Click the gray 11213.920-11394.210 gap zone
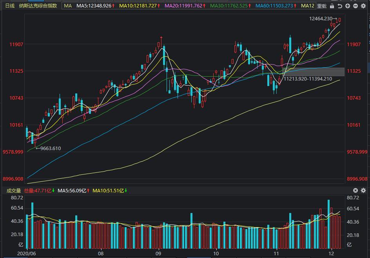This screenshot has width=370, height=258. click(313, 72)
